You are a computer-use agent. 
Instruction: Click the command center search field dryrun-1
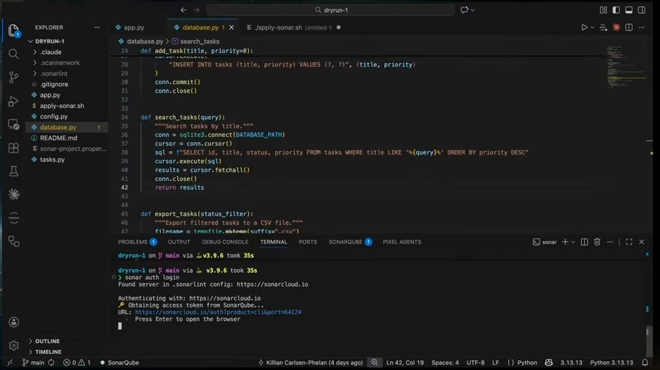click(x=331, y=10)
